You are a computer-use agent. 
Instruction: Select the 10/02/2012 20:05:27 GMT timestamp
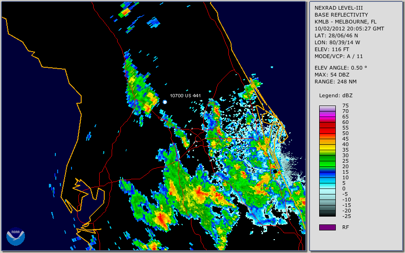point(349,29)
